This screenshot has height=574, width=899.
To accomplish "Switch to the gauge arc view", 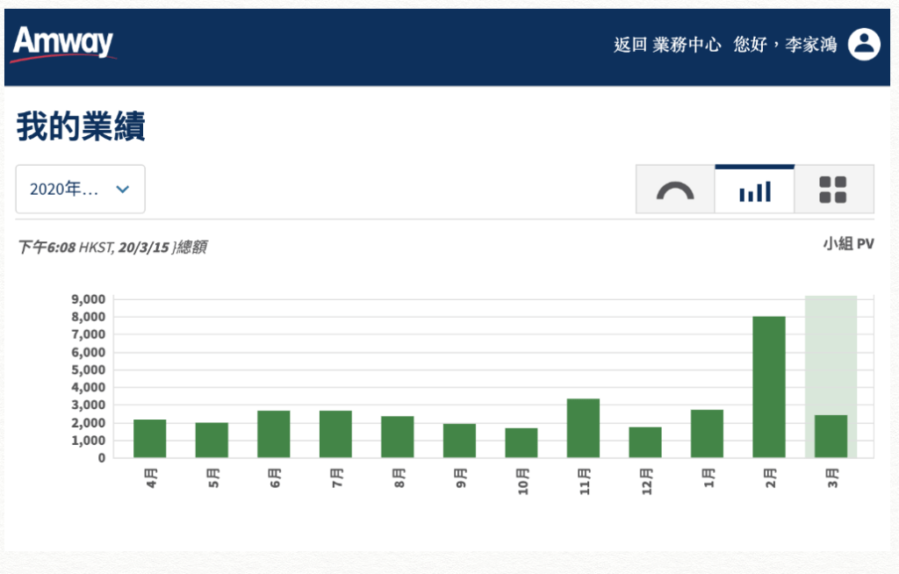I will 675,190.
